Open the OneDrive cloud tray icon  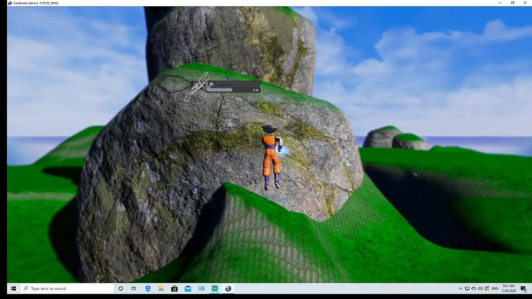point(474,289)
